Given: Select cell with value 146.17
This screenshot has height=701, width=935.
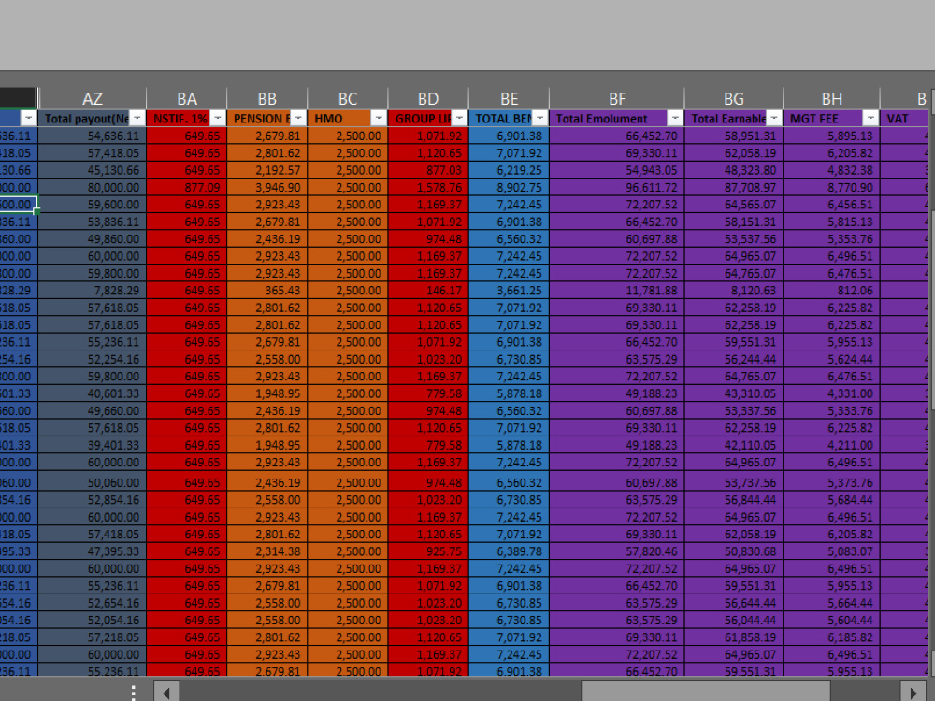Looking at the screenshot, I should [x=428, y=291].
